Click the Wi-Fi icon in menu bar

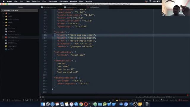click(150, 1)
